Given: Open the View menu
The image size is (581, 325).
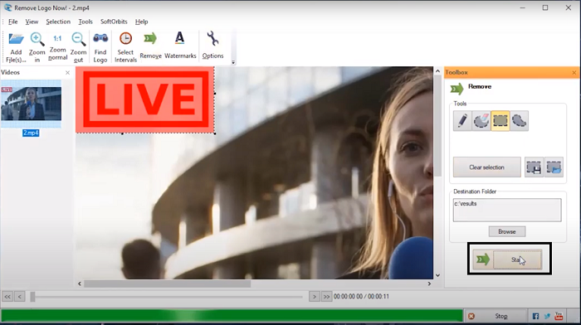Looking at the screenshot, I should [32, 22].
